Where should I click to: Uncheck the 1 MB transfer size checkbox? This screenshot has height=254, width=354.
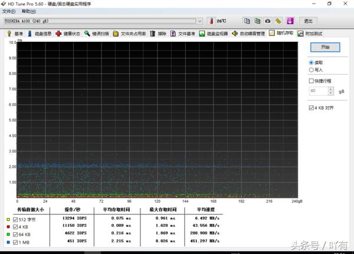pos(15,240)
